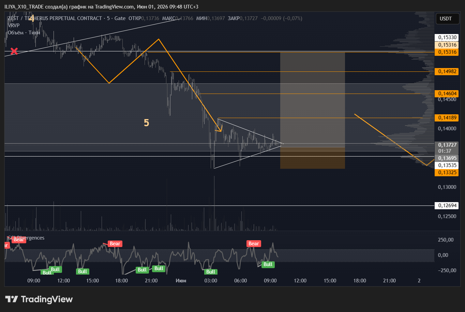The width and height of the screenshot is (465, 312).
Task: Click the CCI Divergences indicator title
Action: (26, 238)
